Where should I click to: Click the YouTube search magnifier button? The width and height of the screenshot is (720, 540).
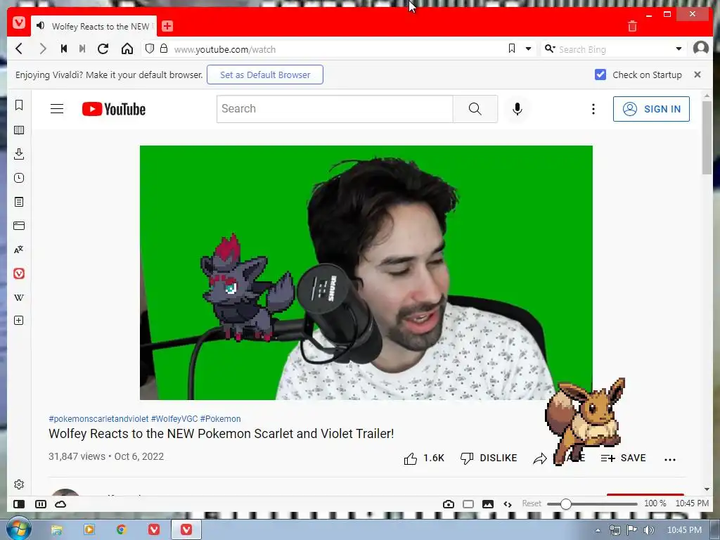point(475,109)
